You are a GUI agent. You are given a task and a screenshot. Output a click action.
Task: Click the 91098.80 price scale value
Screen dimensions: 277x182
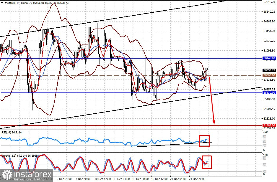[x=269, y=50]
